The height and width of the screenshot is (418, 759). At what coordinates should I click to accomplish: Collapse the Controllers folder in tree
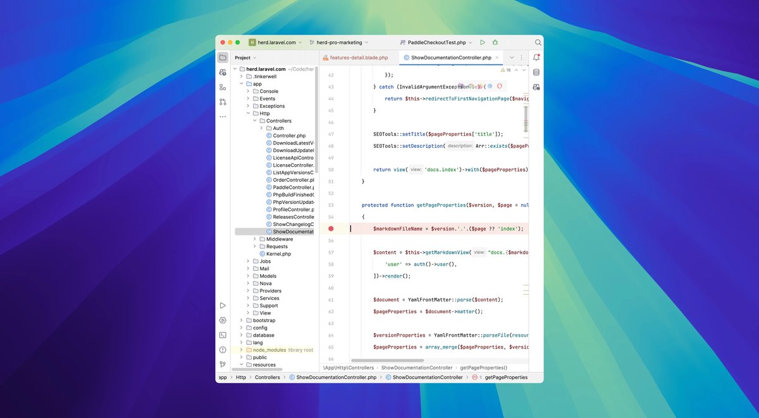[254, 121]
